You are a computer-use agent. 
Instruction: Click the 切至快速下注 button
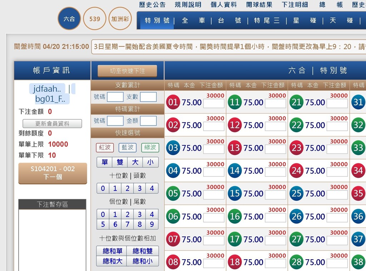127,71
